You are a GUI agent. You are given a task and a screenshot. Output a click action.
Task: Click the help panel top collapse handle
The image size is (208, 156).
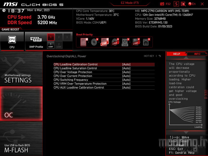[186, 58]
